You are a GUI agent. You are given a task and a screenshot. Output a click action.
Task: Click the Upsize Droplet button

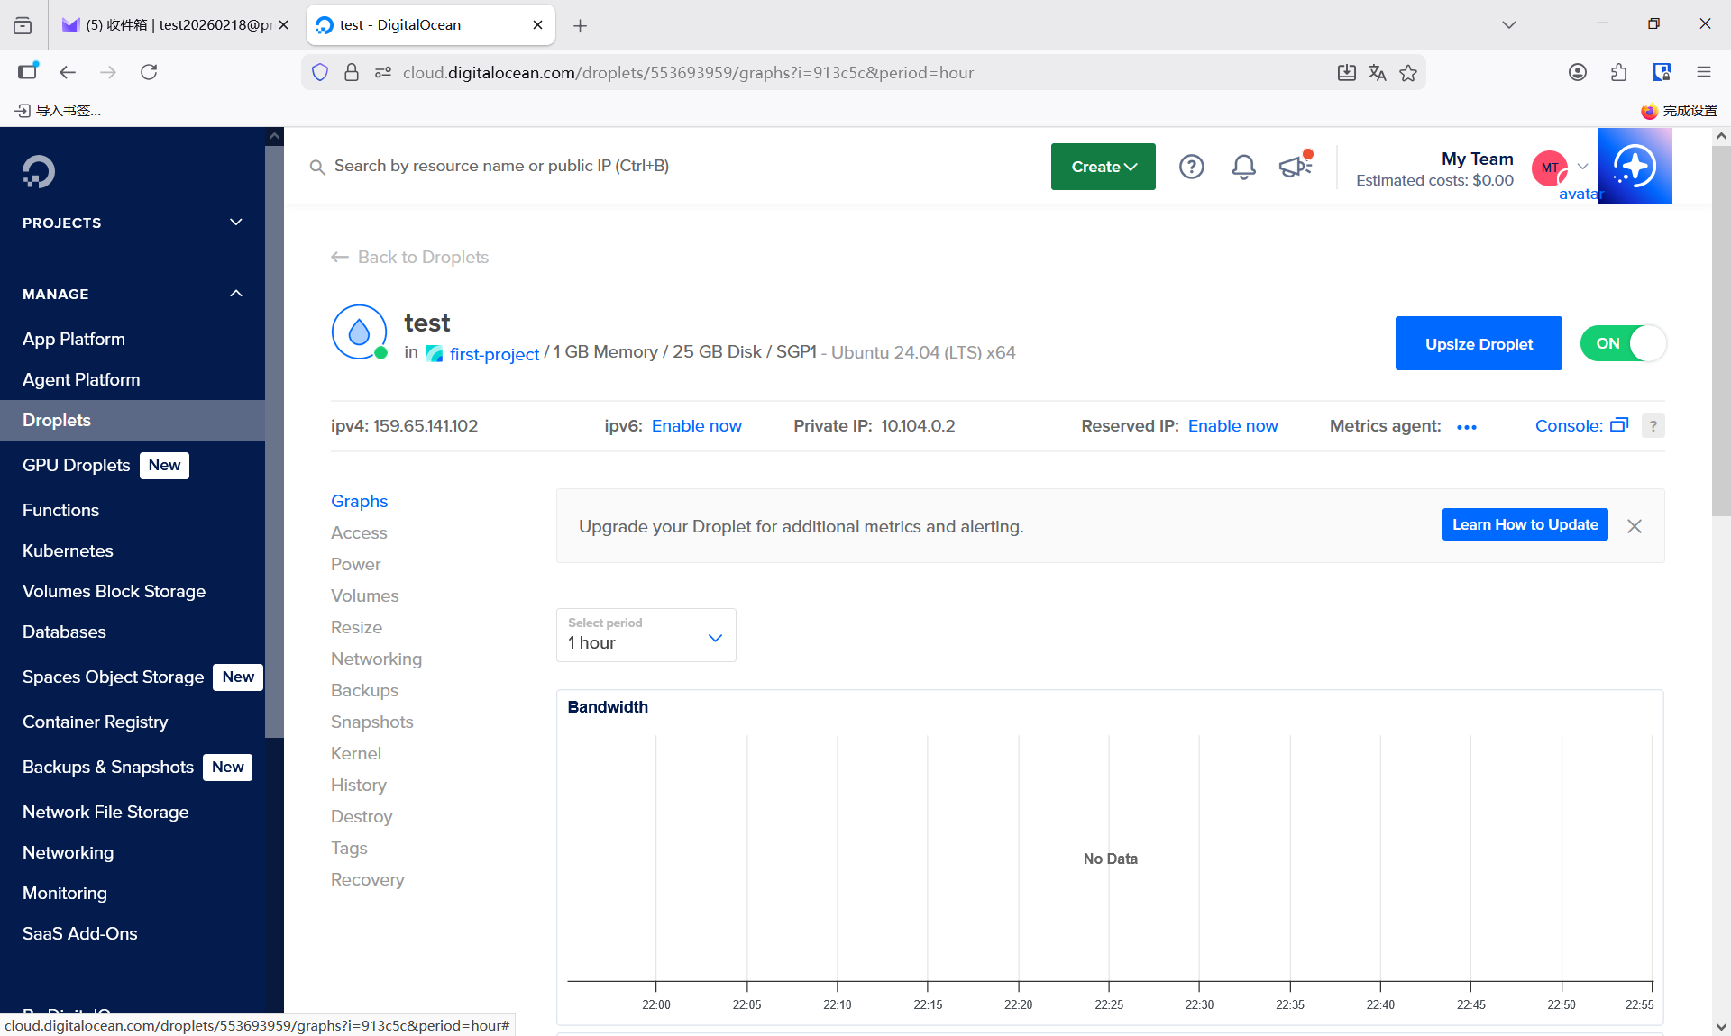click(1478, 343)
